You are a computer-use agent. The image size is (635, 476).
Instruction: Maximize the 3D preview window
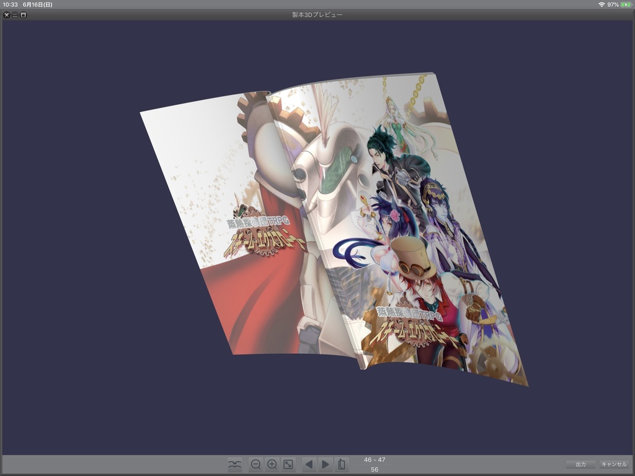pos(24,15)
